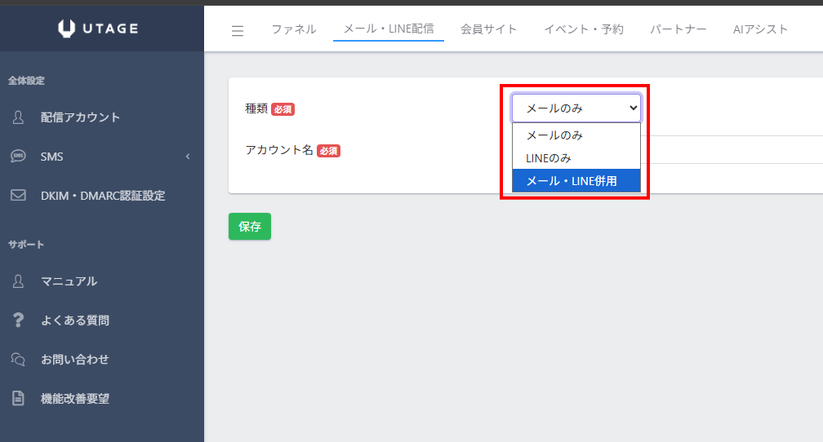Image resolution: width=823 pixels, height=442 pixels.
Task: Expand the SMS submenu chevron
Action: pos(187,157)
